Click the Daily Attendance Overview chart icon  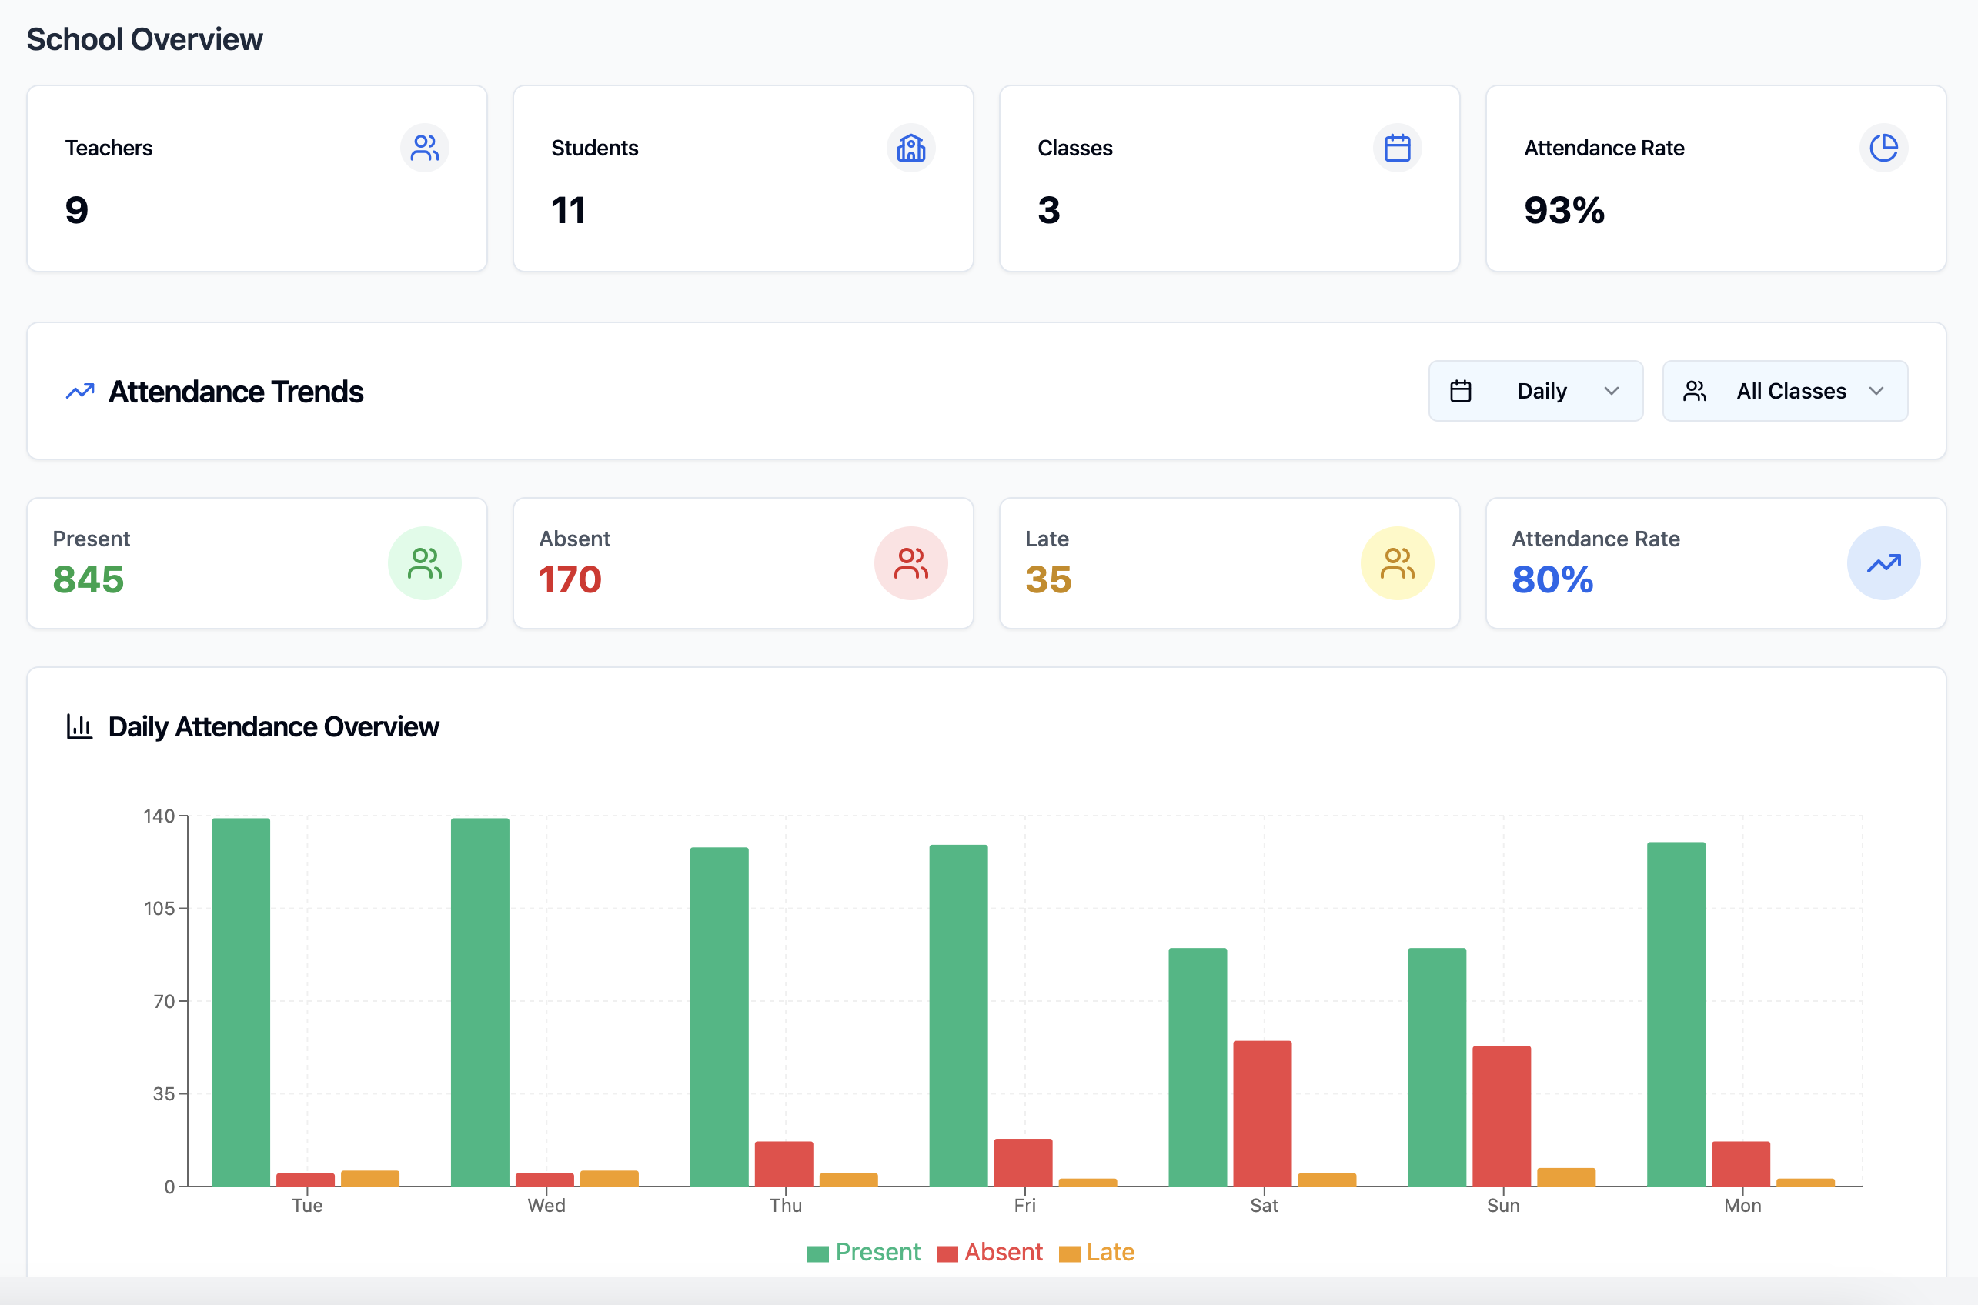[x=79, y=725]
